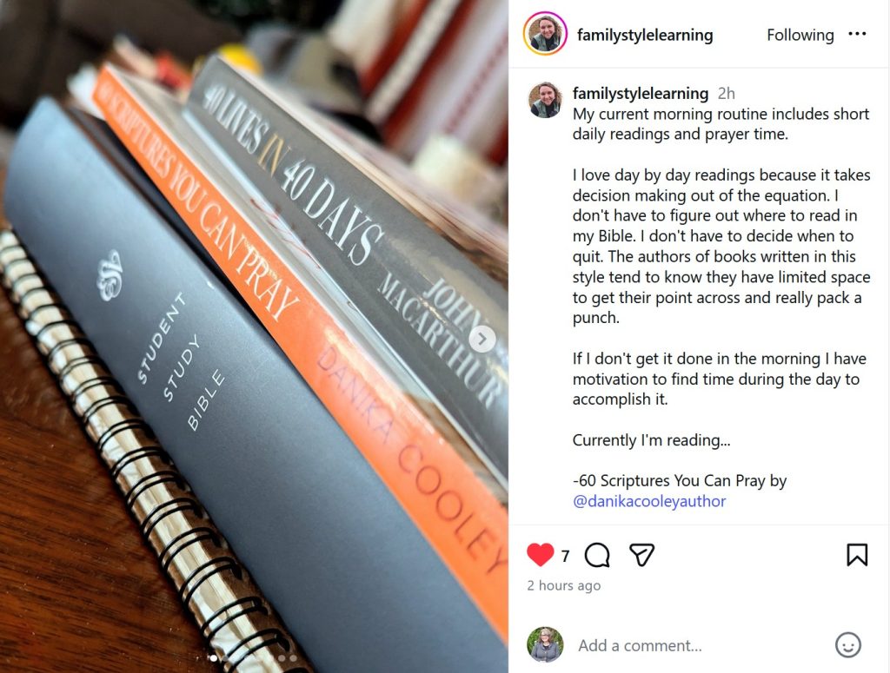
Task: Click avatar beside the caption text
Action: click(546, 100)
